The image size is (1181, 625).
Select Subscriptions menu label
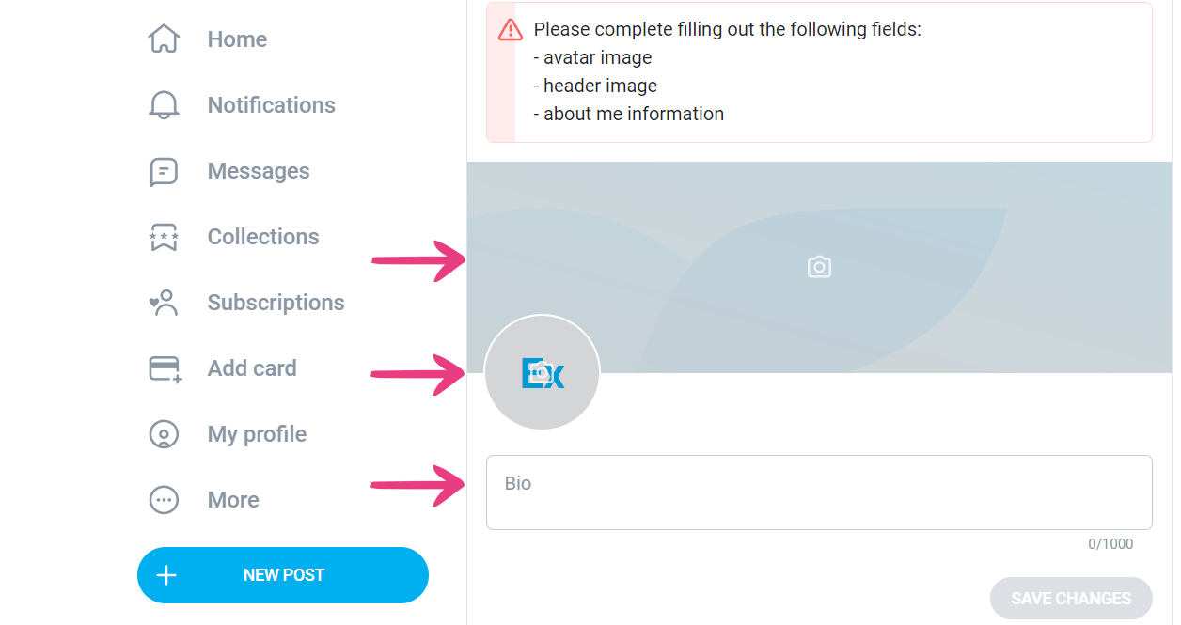tap(276, 303)
